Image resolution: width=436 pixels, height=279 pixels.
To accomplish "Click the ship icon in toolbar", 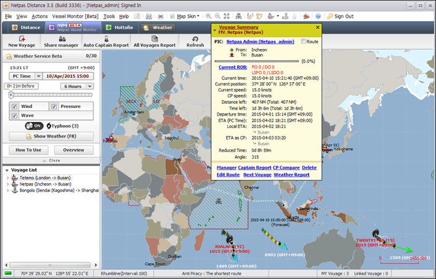I will point(271,16).
